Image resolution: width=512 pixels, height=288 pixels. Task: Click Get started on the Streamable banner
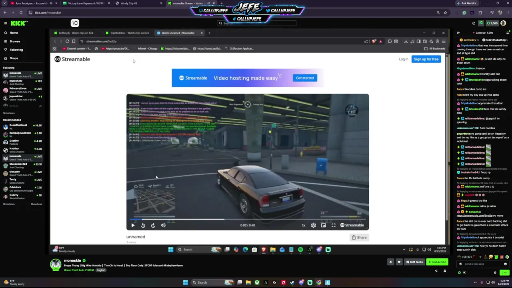305,78
